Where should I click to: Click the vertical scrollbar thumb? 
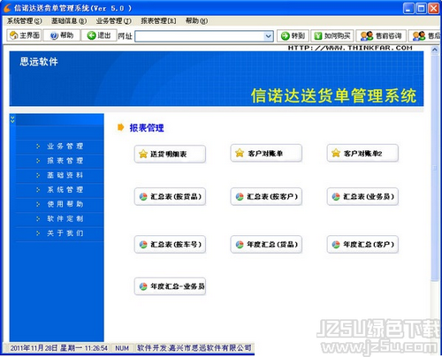[x=434, y=167]
